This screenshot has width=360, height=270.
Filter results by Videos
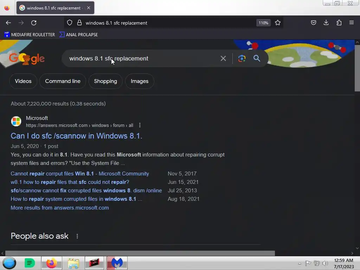(x=23, y=81)
